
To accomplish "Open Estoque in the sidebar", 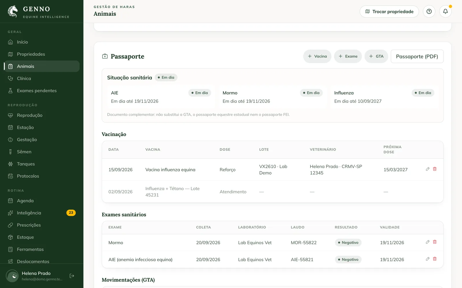I will (42, 237).
